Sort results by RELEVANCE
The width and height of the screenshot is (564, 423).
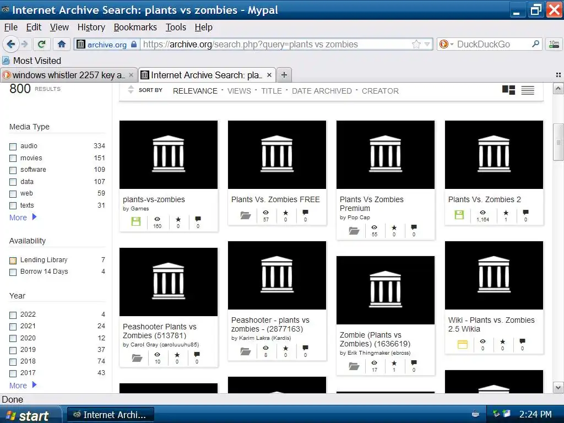(196, 91)
